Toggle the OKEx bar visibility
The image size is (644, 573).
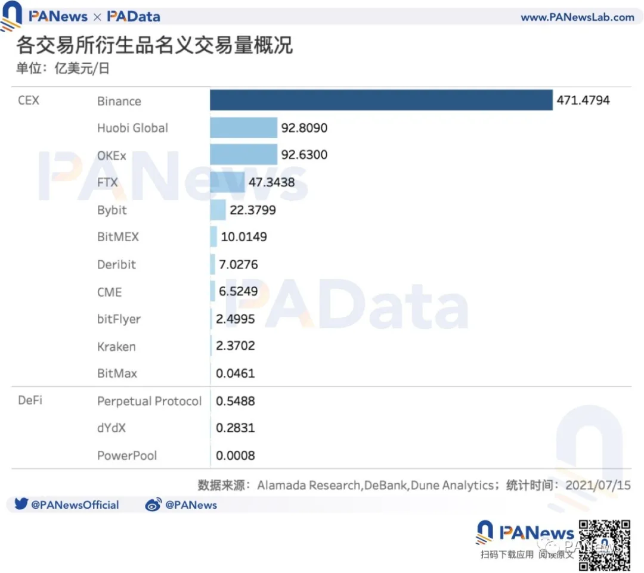click(243, 155)
